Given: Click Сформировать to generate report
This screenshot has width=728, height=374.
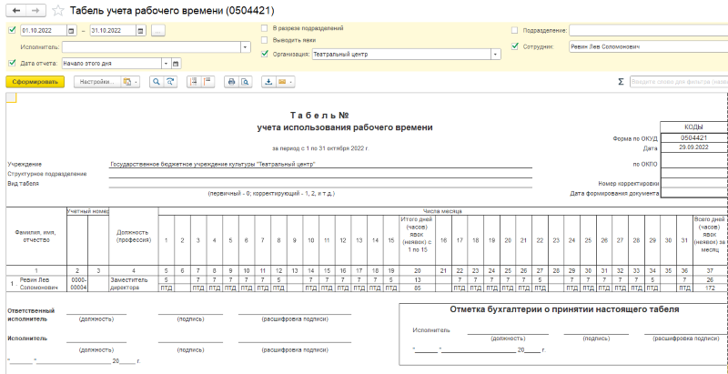Looking at the screenshot, I should point(35,82).
